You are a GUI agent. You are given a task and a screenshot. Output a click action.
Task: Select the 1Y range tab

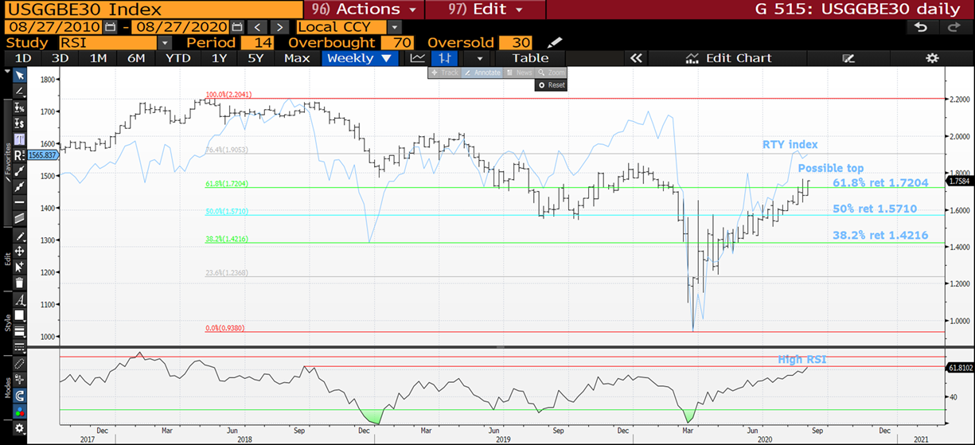(x=219, y=58)
